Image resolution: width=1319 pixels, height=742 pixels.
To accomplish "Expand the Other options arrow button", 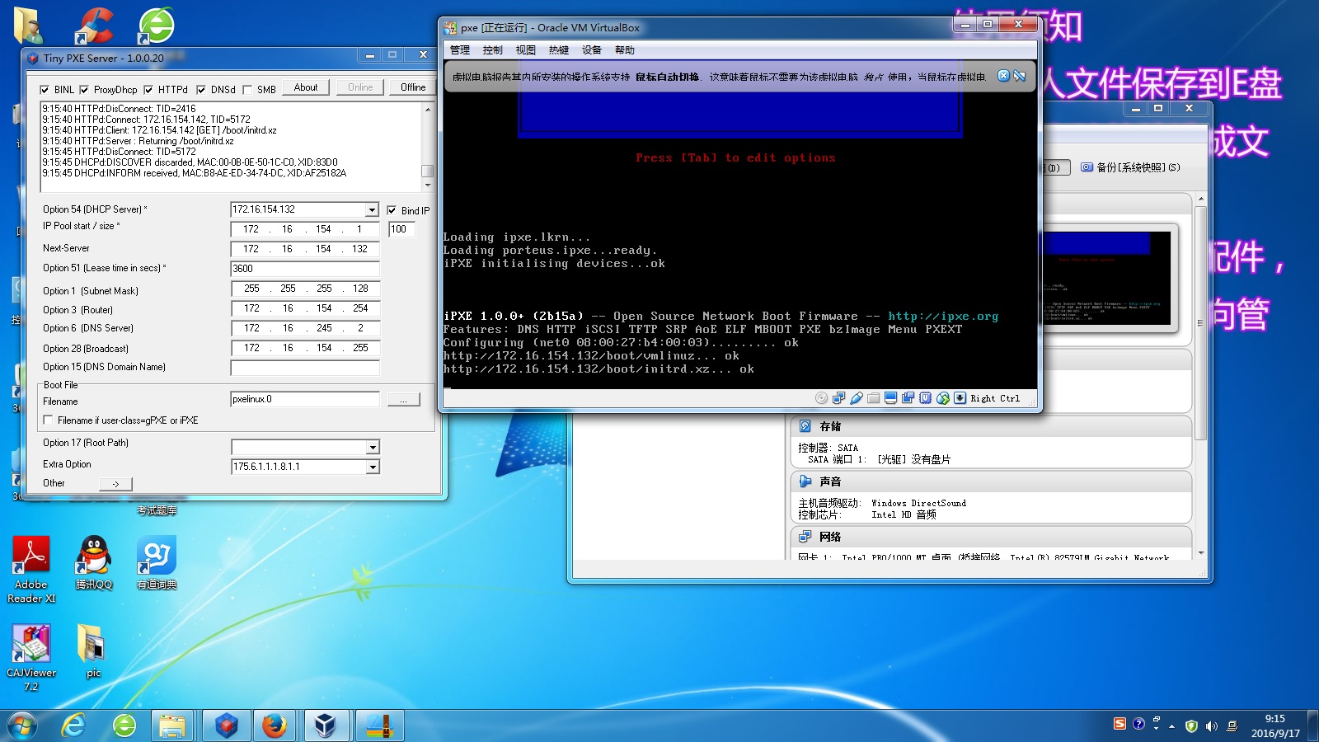I will tap(115, 484).
